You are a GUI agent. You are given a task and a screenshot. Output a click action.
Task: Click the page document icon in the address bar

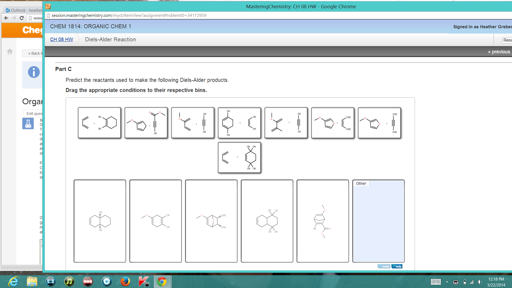[48, 15]
